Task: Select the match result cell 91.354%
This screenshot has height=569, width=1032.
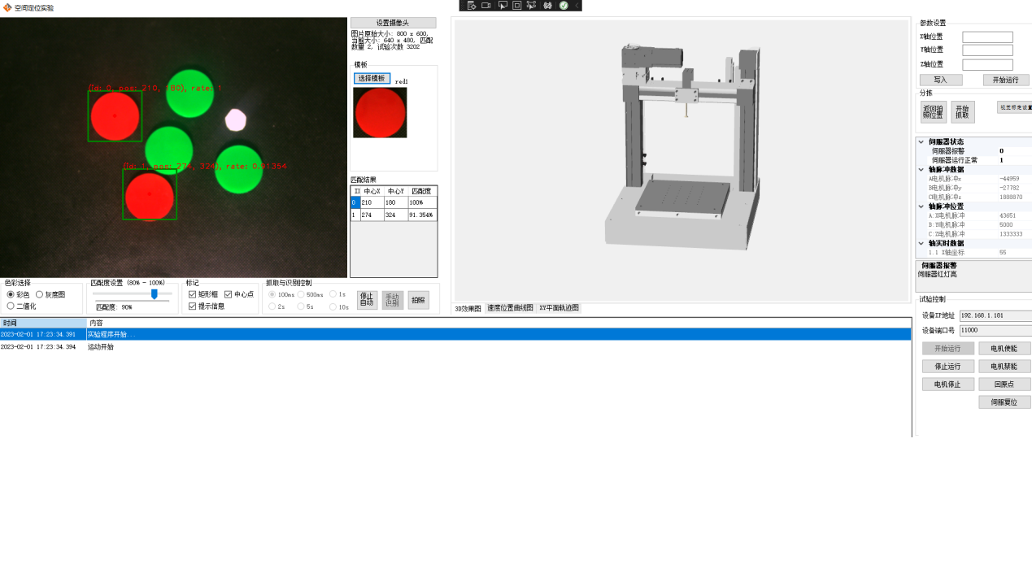Action: 422,215
